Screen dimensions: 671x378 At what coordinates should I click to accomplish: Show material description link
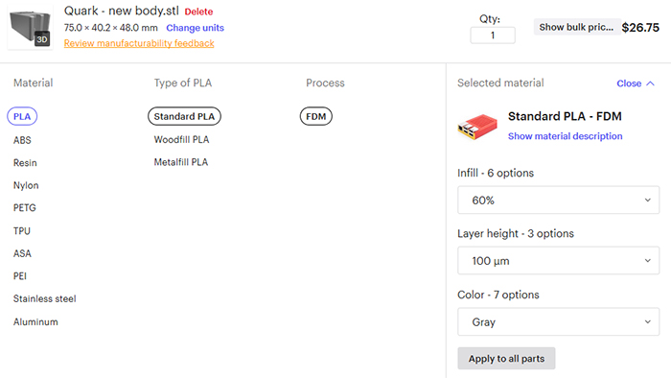pyautogui.click(x=566, y=136)
